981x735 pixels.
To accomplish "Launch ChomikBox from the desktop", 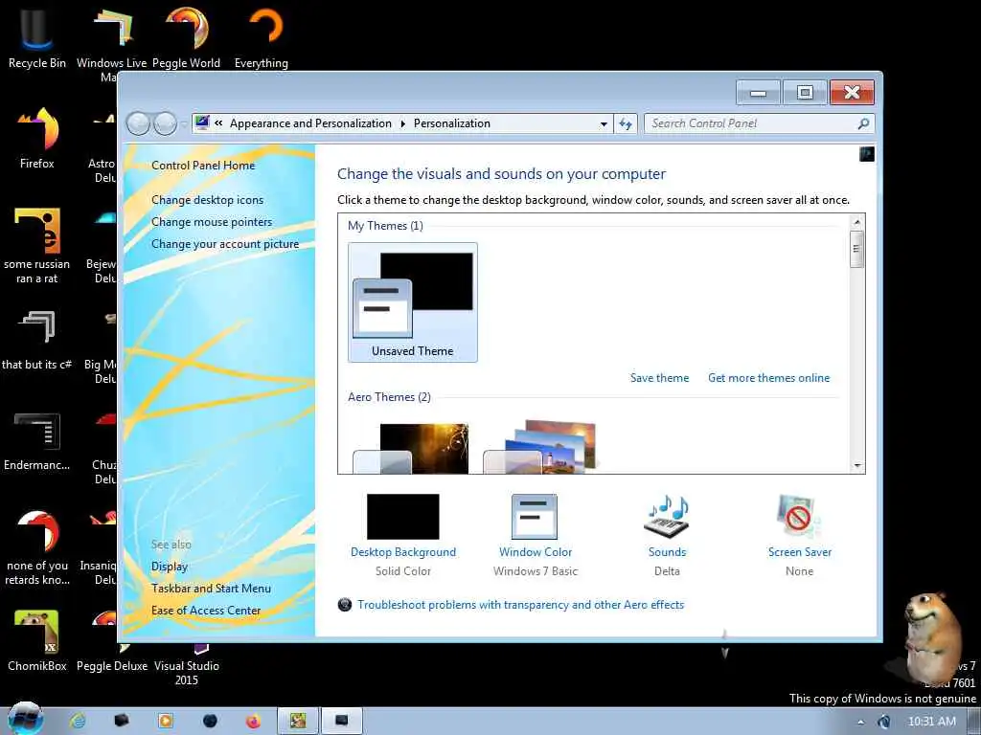I will pyautogui.click(x=37, y=640).
